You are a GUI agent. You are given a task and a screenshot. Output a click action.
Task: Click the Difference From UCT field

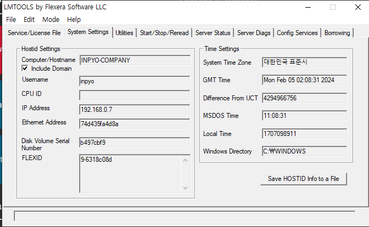click(305, 98)
